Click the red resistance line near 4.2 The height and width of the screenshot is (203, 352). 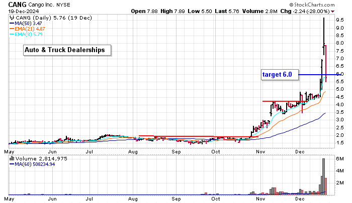click(285, 101)
